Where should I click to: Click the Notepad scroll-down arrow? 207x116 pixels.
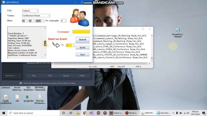click(152, 61)
